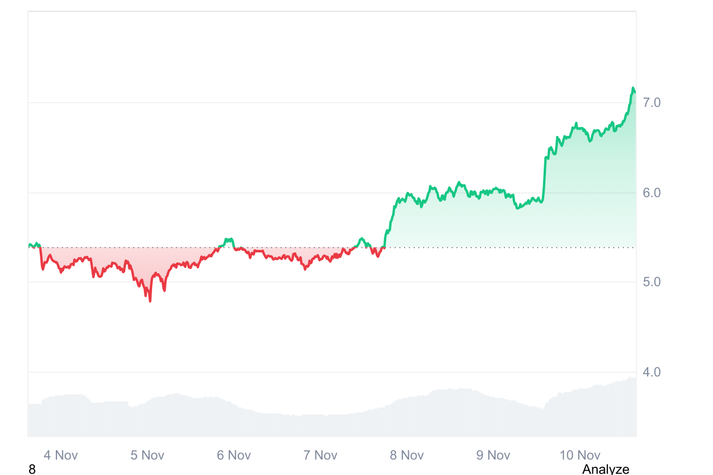Click the Analyze button
713x475 pixels.
(x=605, y=469)
